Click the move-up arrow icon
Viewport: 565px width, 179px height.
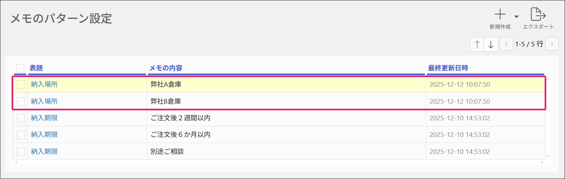477,44
